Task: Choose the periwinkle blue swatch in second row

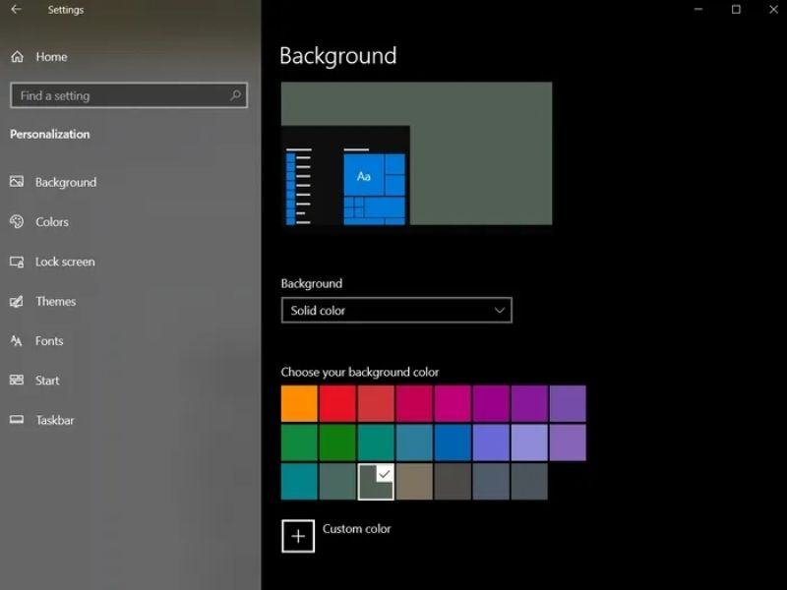Action: (x=491, y=442)
